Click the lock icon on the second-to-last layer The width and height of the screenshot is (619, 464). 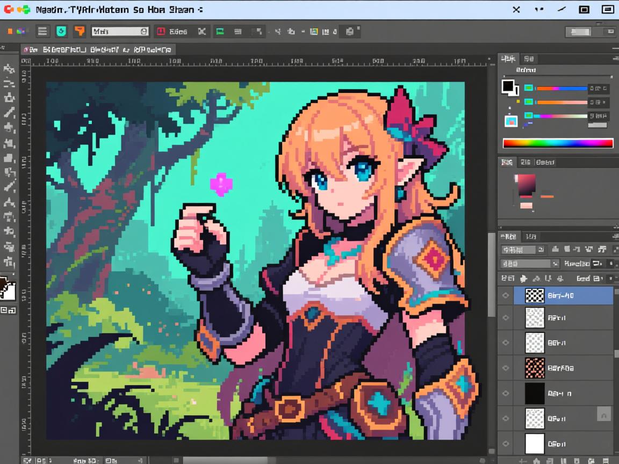click(x=603, y=414)
